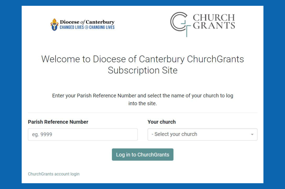
Task: Click the '- Select your church' placeholder text
Action: point(174,134)
